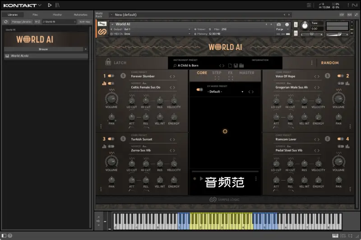Open Kontakt mixer settings icon in header
The height and width of the screenshot is (240, 361).
[x=309, y=5]
